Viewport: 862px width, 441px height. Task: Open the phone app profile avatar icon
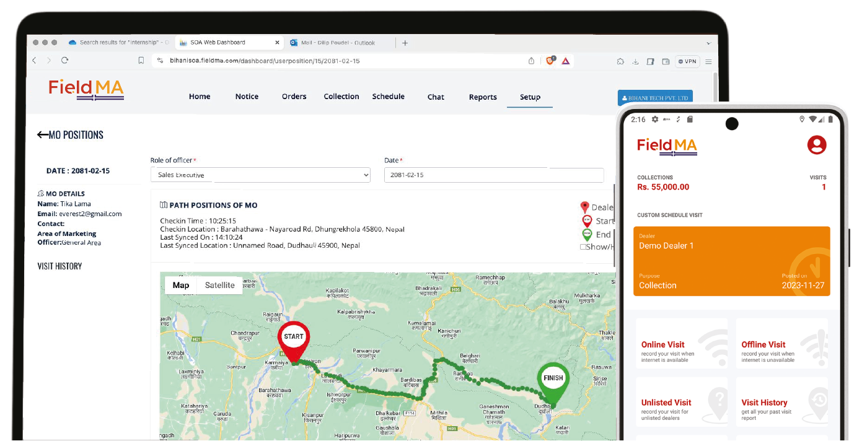pyautogui.click(x=817, y=146)
